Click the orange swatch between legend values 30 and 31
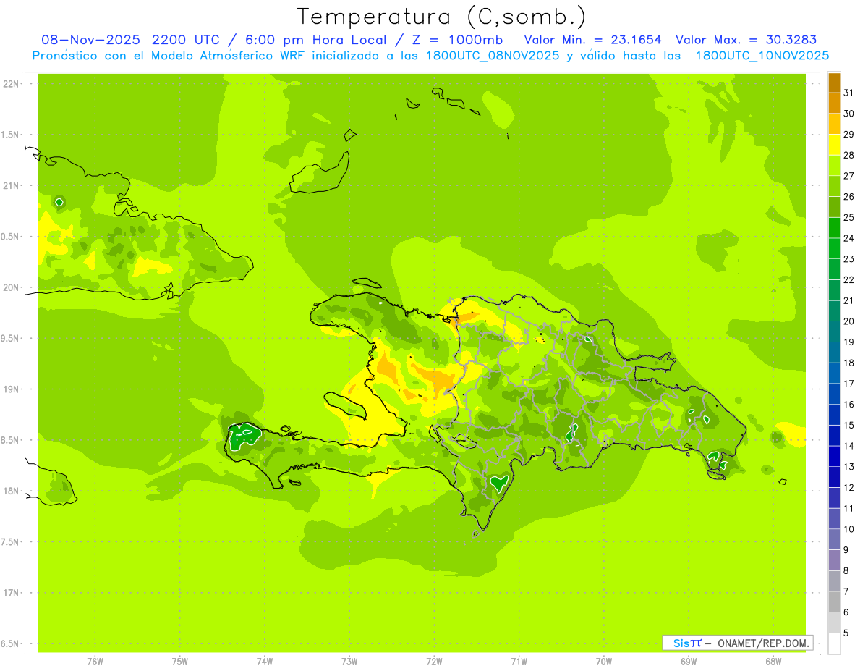This screenshot has height=671, width=868. [x=834, y=103]
